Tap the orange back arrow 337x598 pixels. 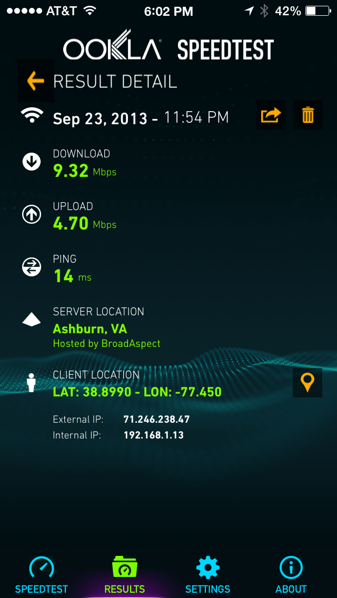[x=35, y=81]
